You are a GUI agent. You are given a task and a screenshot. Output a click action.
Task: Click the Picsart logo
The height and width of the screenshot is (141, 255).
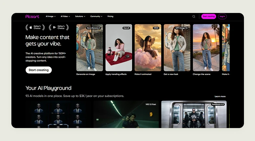32,16
